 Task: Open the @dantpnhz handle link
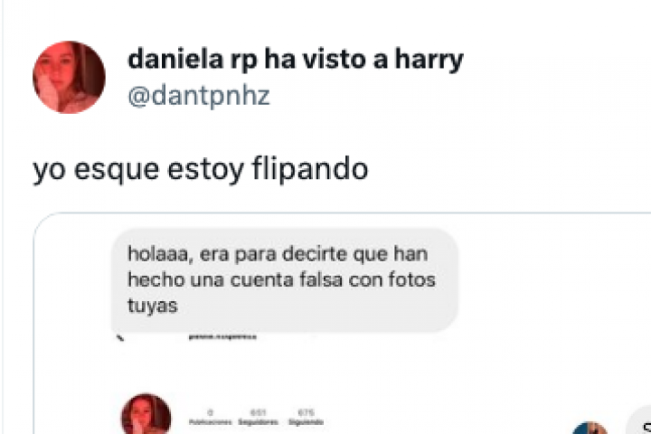point(199,96)
